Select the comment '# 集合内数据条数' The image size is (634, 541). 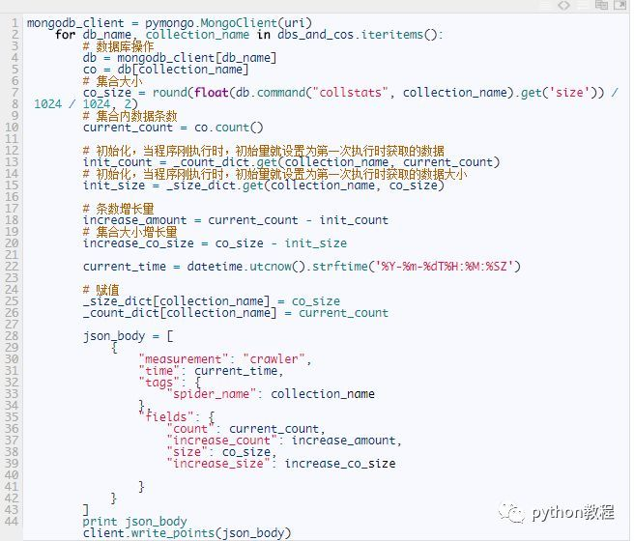coord(130,116)
